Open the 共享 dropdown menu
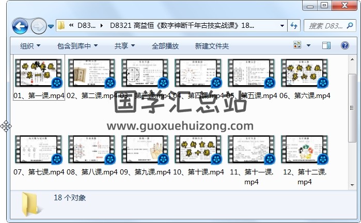 tap(124, 46)
